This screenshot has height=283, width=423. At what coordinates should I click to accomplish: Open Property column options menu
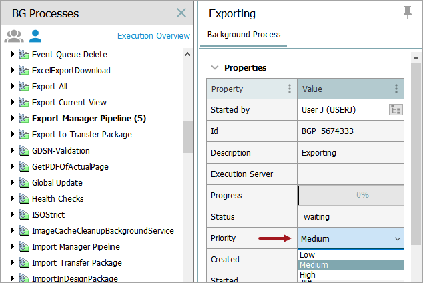click(x=289, y=89)
